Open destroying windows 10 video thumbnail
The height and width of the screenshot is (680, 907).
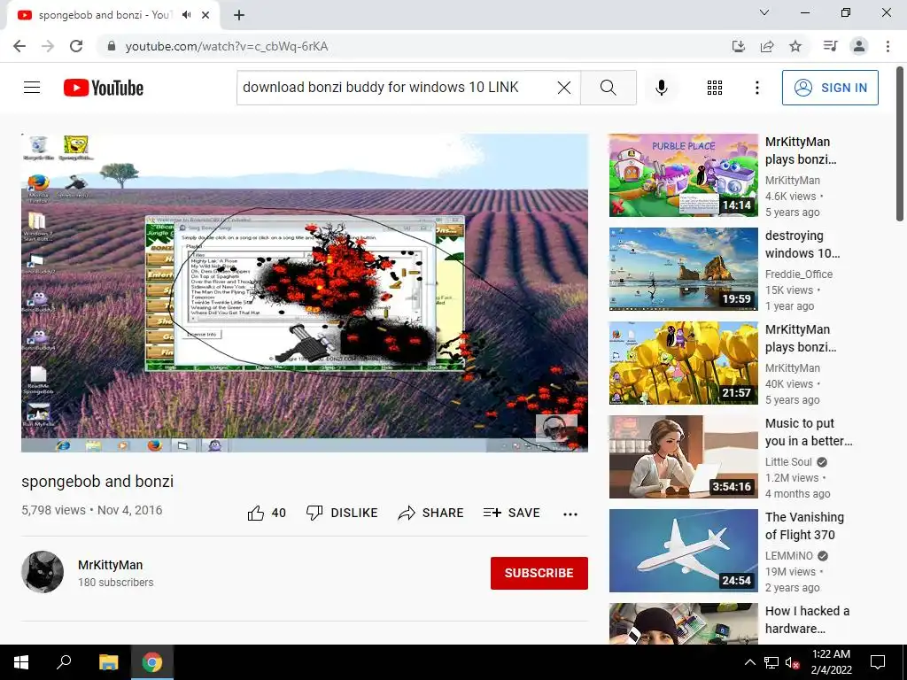click(683, 269)
